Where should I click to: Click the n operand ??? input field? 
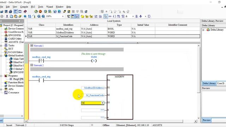[93, 118]
